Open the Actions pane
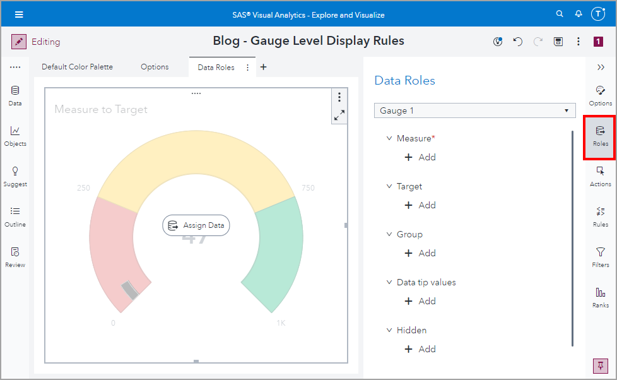Screen dimensions: 617x380 pos(600,175)
